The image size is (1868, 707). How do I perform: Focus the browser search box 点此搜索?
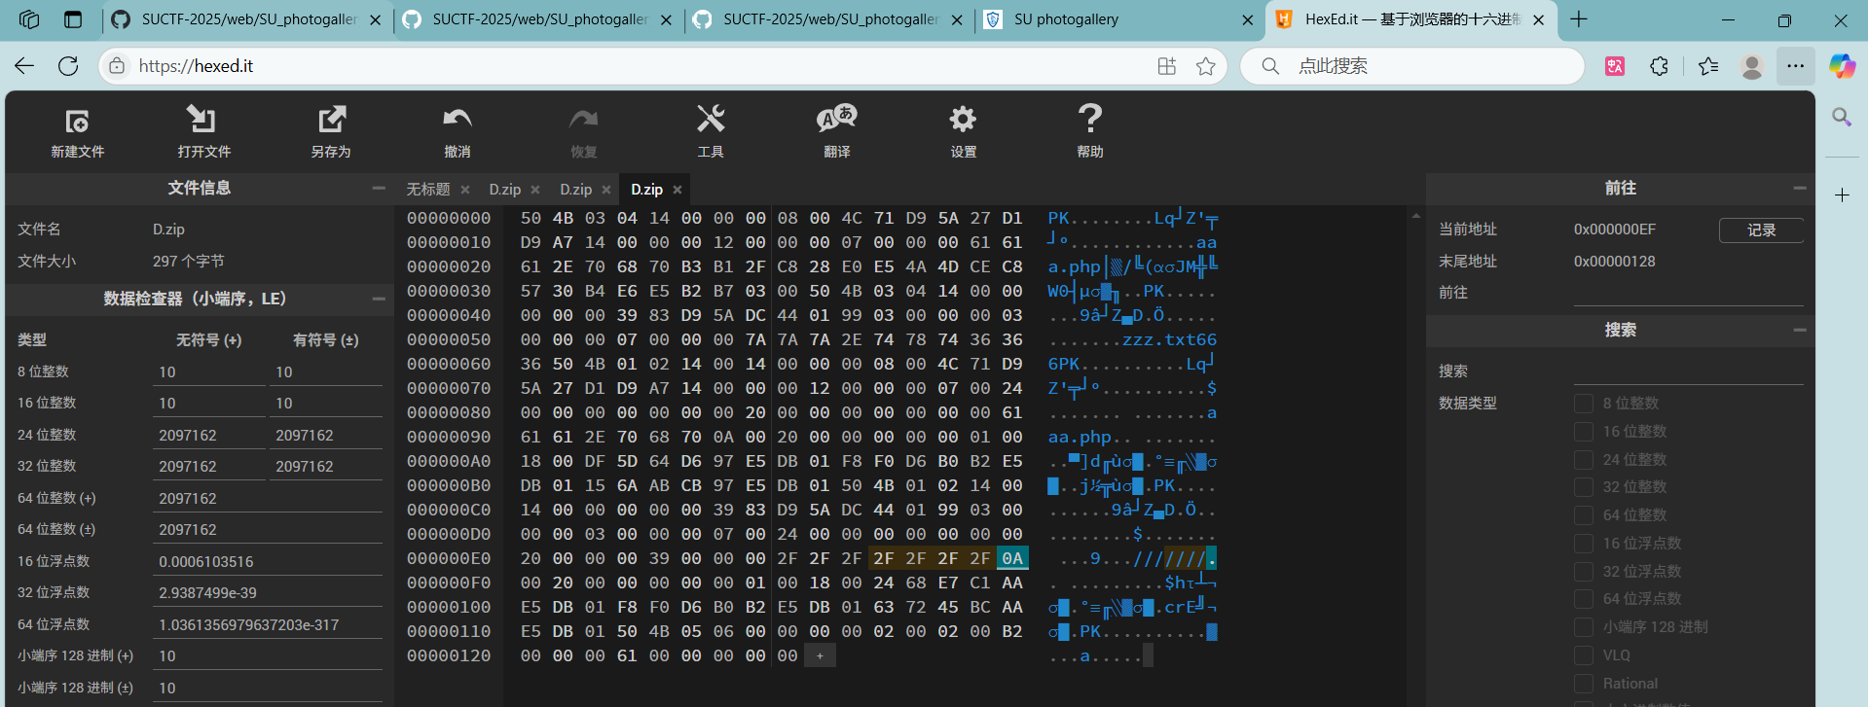tap(1411, 66)
